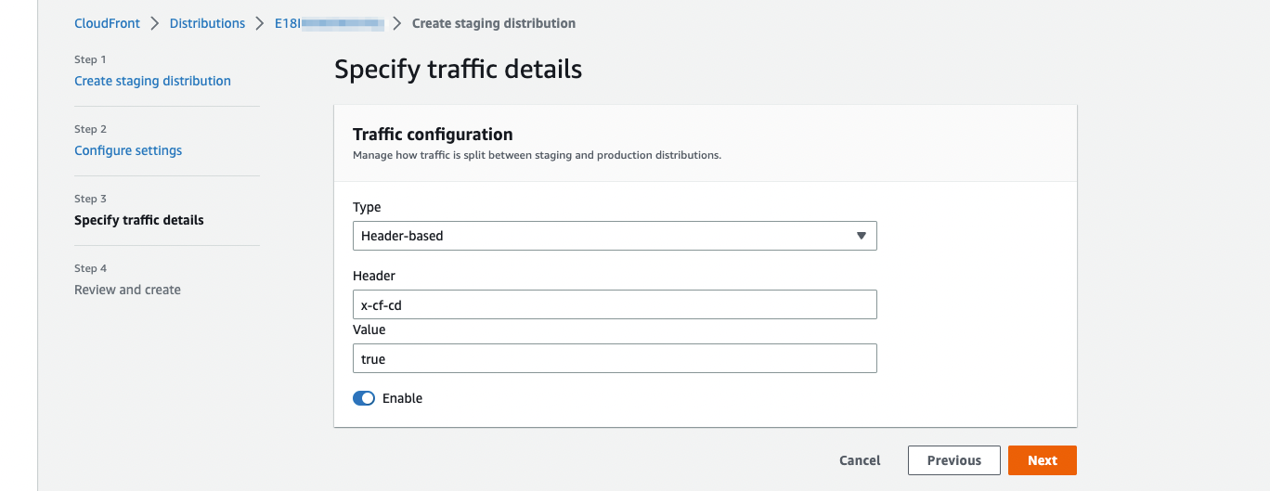The image size is (1270, 491).
Task: Click the chevron after CloudFront breadcrumb
Action: [x=155, y=23]
